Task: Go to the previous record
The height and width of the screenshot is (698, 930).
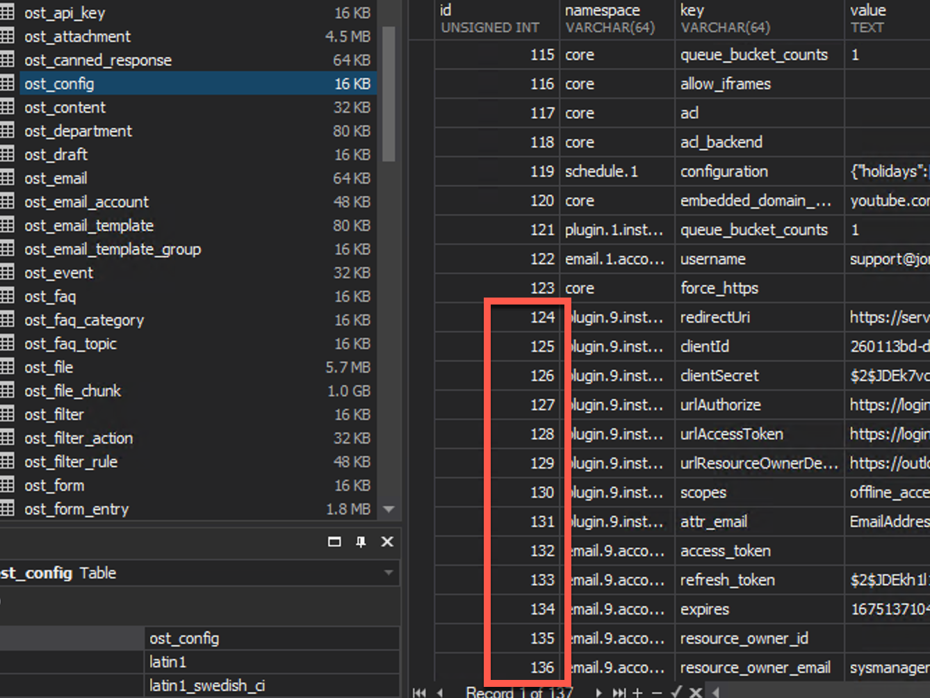Action: [x=440, y=692]
